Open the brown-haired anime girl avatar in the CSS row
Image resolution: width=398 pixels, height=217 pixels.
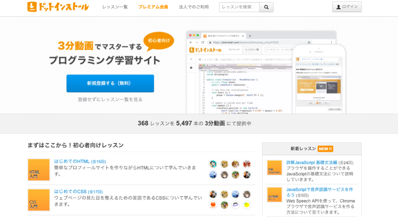247,194
